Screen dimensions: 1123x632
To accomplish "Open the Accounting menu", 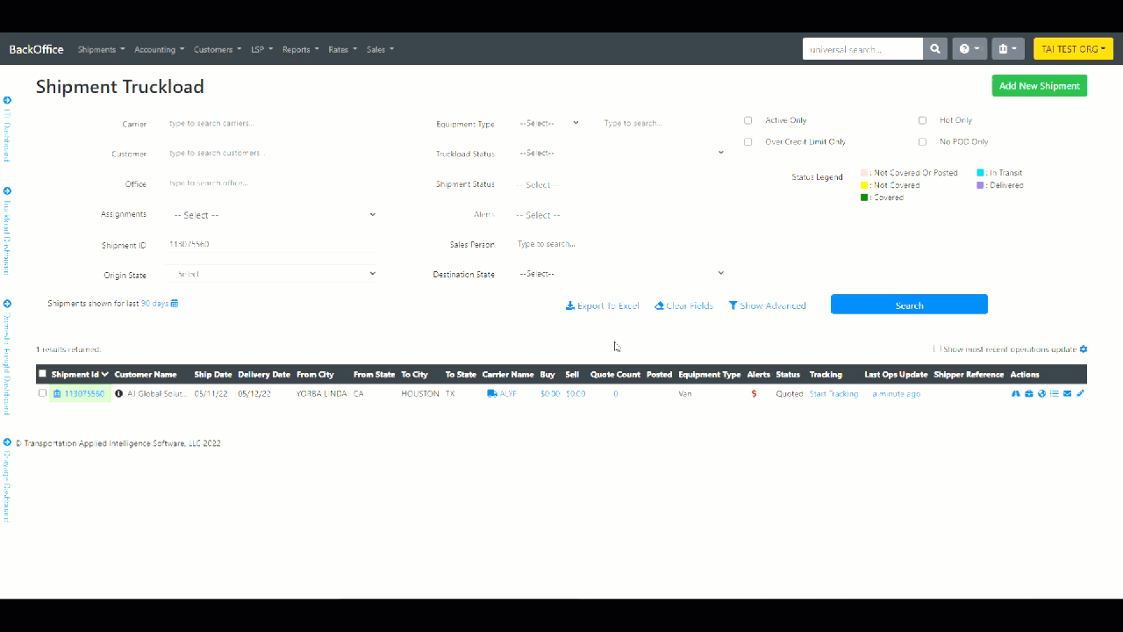I will coord(159,50).
